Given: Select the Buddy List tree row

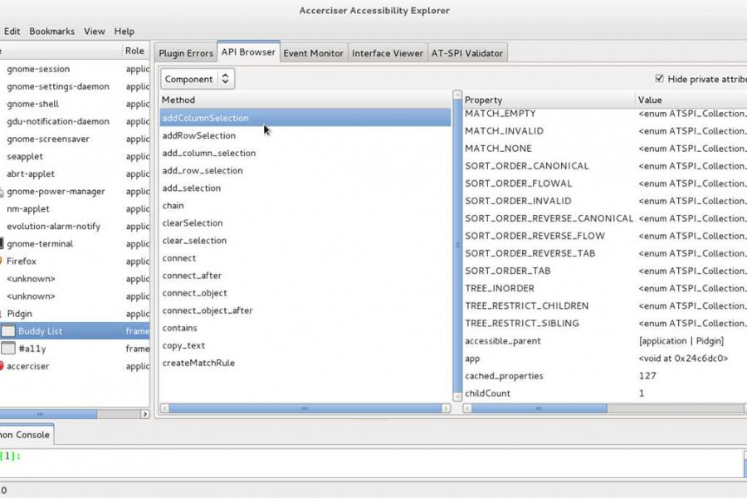Looking at the screenshot, I should [x=75, y=330].
